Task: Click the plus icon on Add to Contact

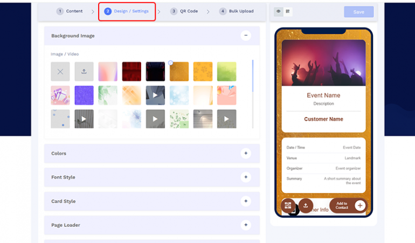Action: pos(360,205)
